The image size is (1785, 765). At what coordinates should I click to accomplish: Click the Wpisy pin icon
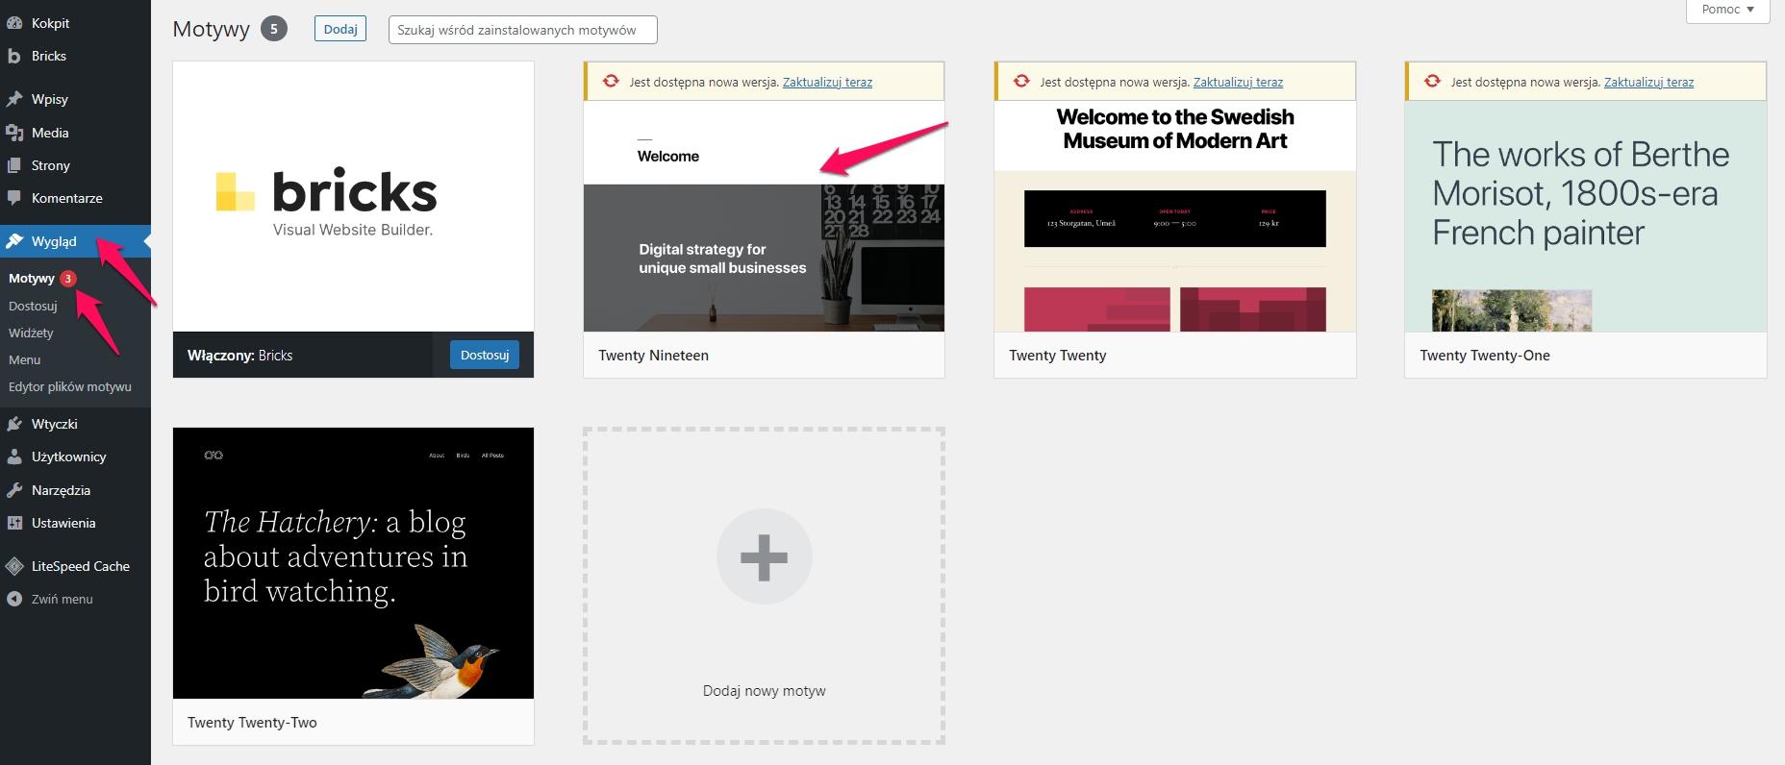[14, 99]
